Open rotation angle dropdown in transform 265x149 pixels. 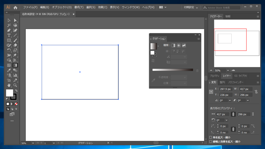[230, 100]
